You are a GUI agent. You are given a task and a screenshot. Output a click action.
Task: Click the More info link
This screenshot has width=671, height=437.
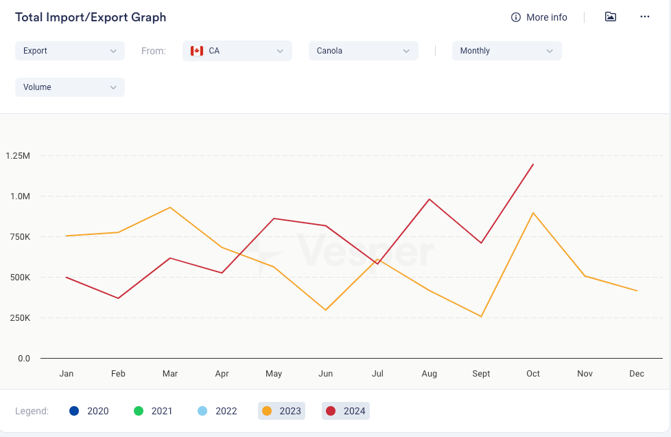pyautogui.click(x=546, y=17)
